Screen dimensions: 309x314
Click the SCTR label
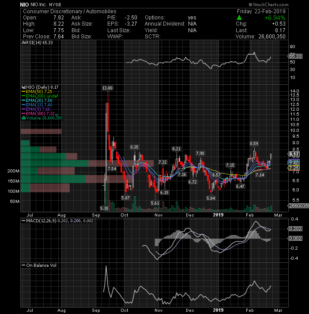click(153, 37)
